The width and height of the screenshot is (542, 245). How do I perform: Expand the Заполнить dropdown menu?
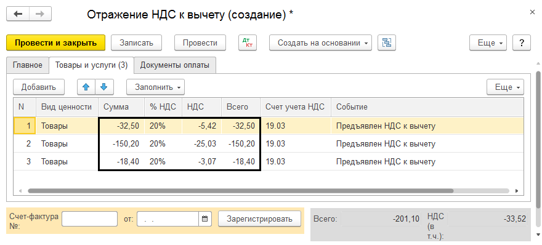click(156, 87)
